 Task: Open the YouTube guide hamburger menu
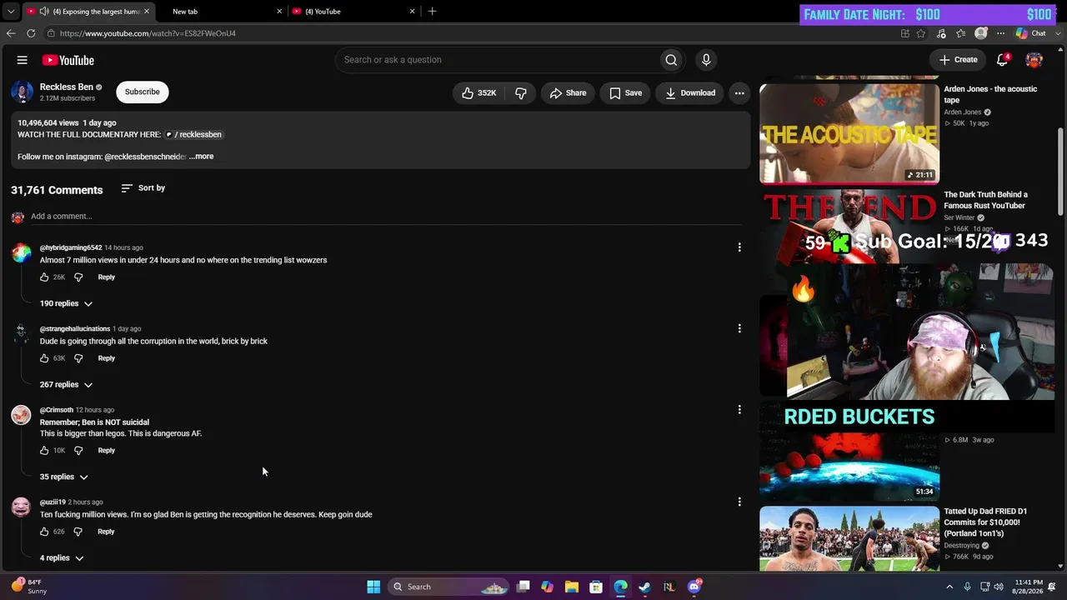[x=23, y=60]
